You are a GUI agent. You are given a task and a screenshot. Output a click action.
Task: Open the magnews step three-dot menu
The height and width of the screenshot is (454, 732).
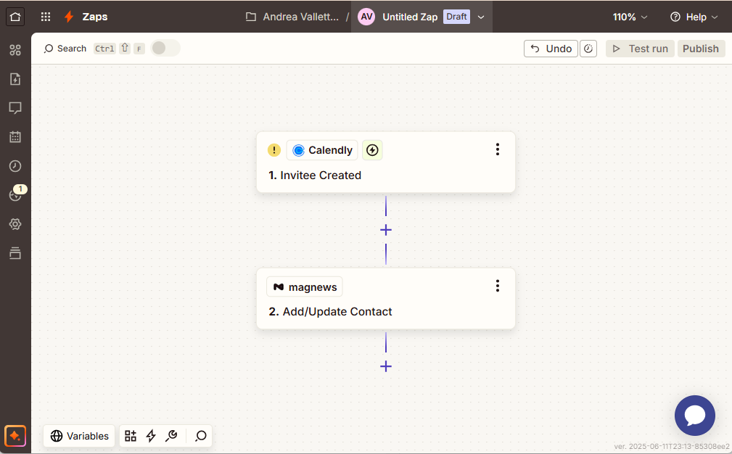pyautogui.click(x=498, y=286)
